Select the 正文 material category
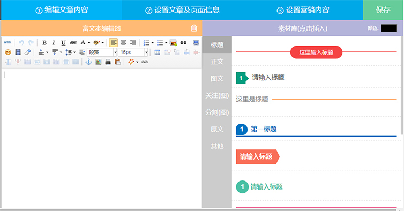The width and height of the screenshot is (404, 211). (217, 62)
